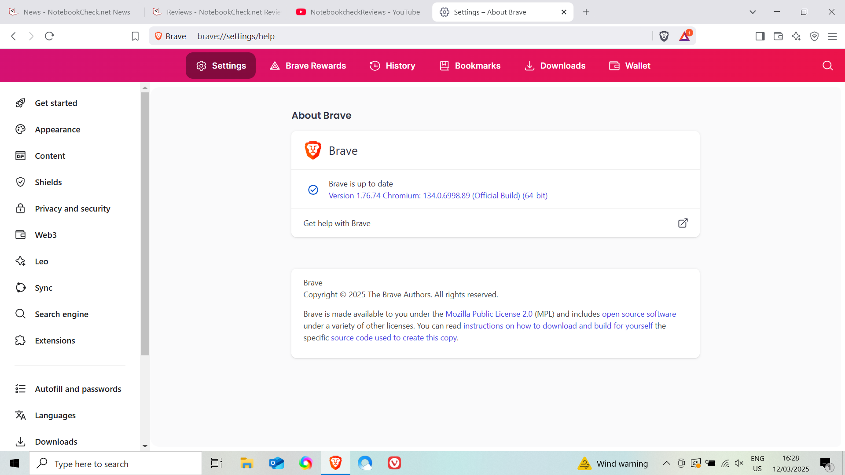
Task: Open Brave VPN toolbar icon
Action: 814,36
